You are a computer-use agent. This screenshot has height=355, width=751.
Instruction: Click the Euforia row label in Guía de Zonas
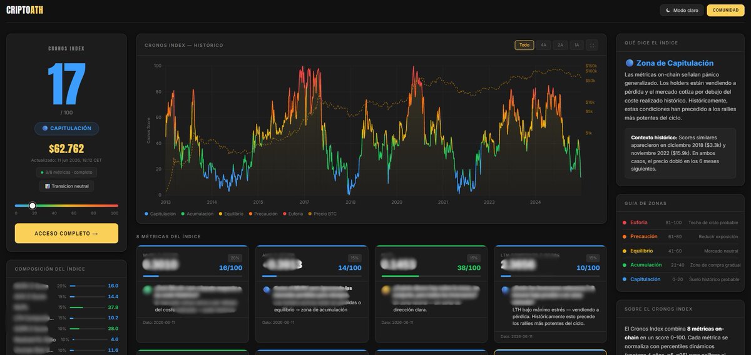pyautogui.click(x=639, y=222)
